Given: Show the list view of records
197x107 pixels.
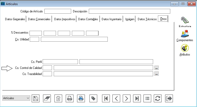Looking at the screenshot, I should (147, 98).
